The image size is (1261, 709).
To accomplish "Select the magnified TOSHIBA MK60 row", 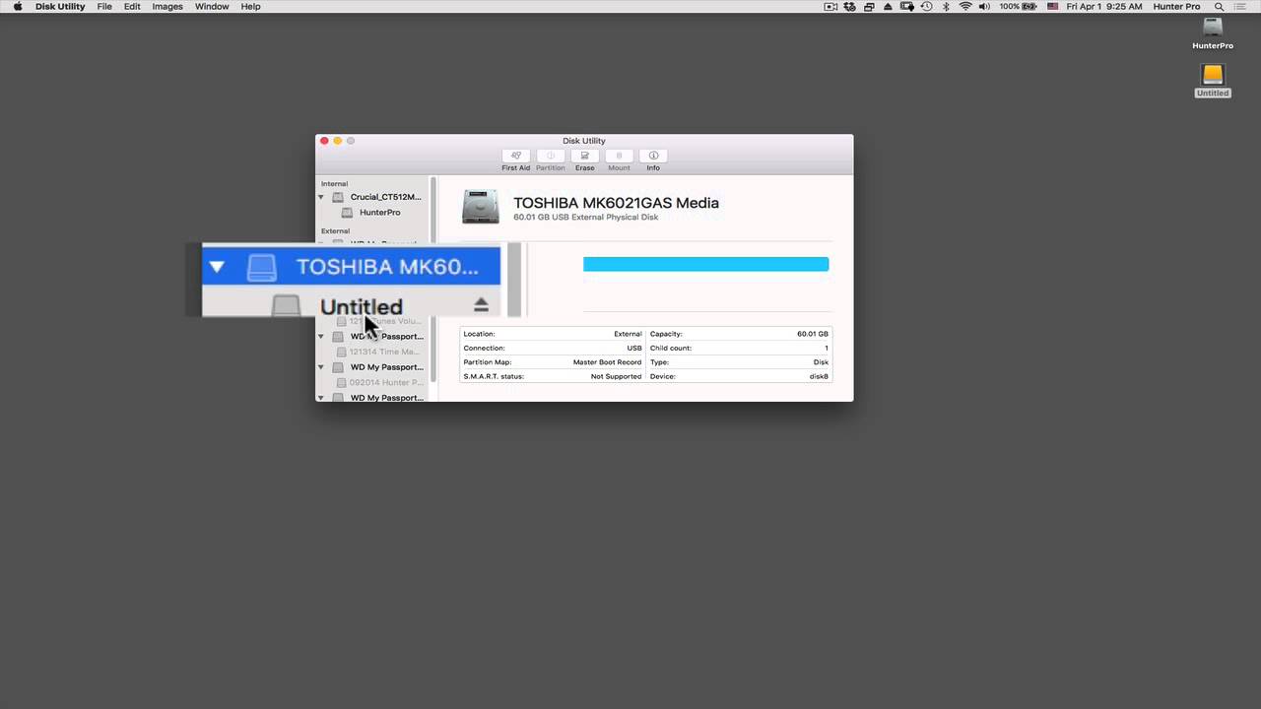I will click(x=351, y=266).
